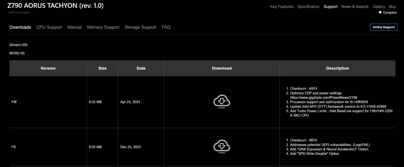Collapse the BIOS(+9) section
This screenshot has height=167, width=404.
point(17,53)
